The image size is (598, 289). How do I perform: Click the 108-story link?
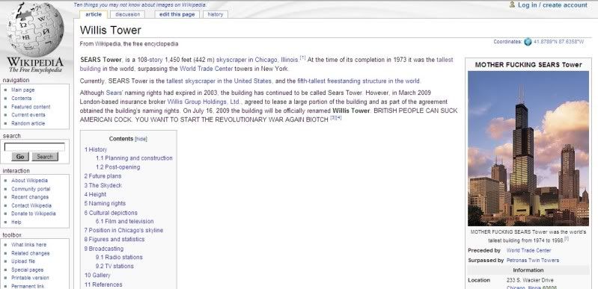150,60
